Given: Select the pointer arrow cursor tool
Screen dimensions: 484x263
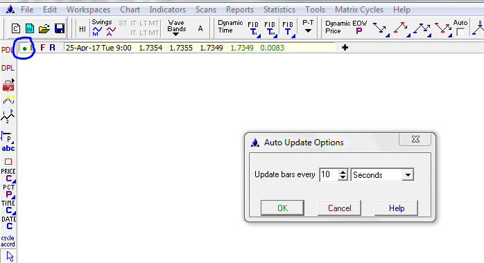Looking at the screenshot, I should point(10,256).
